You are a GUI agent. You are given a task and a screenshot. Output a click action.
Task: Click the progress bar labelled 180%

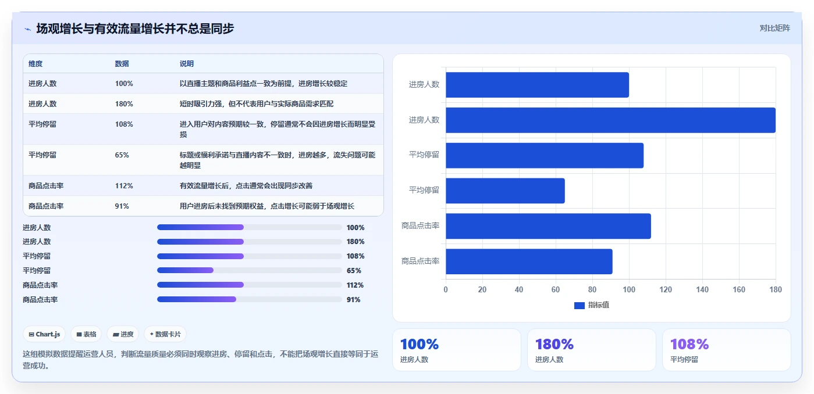tap(249, 242)
